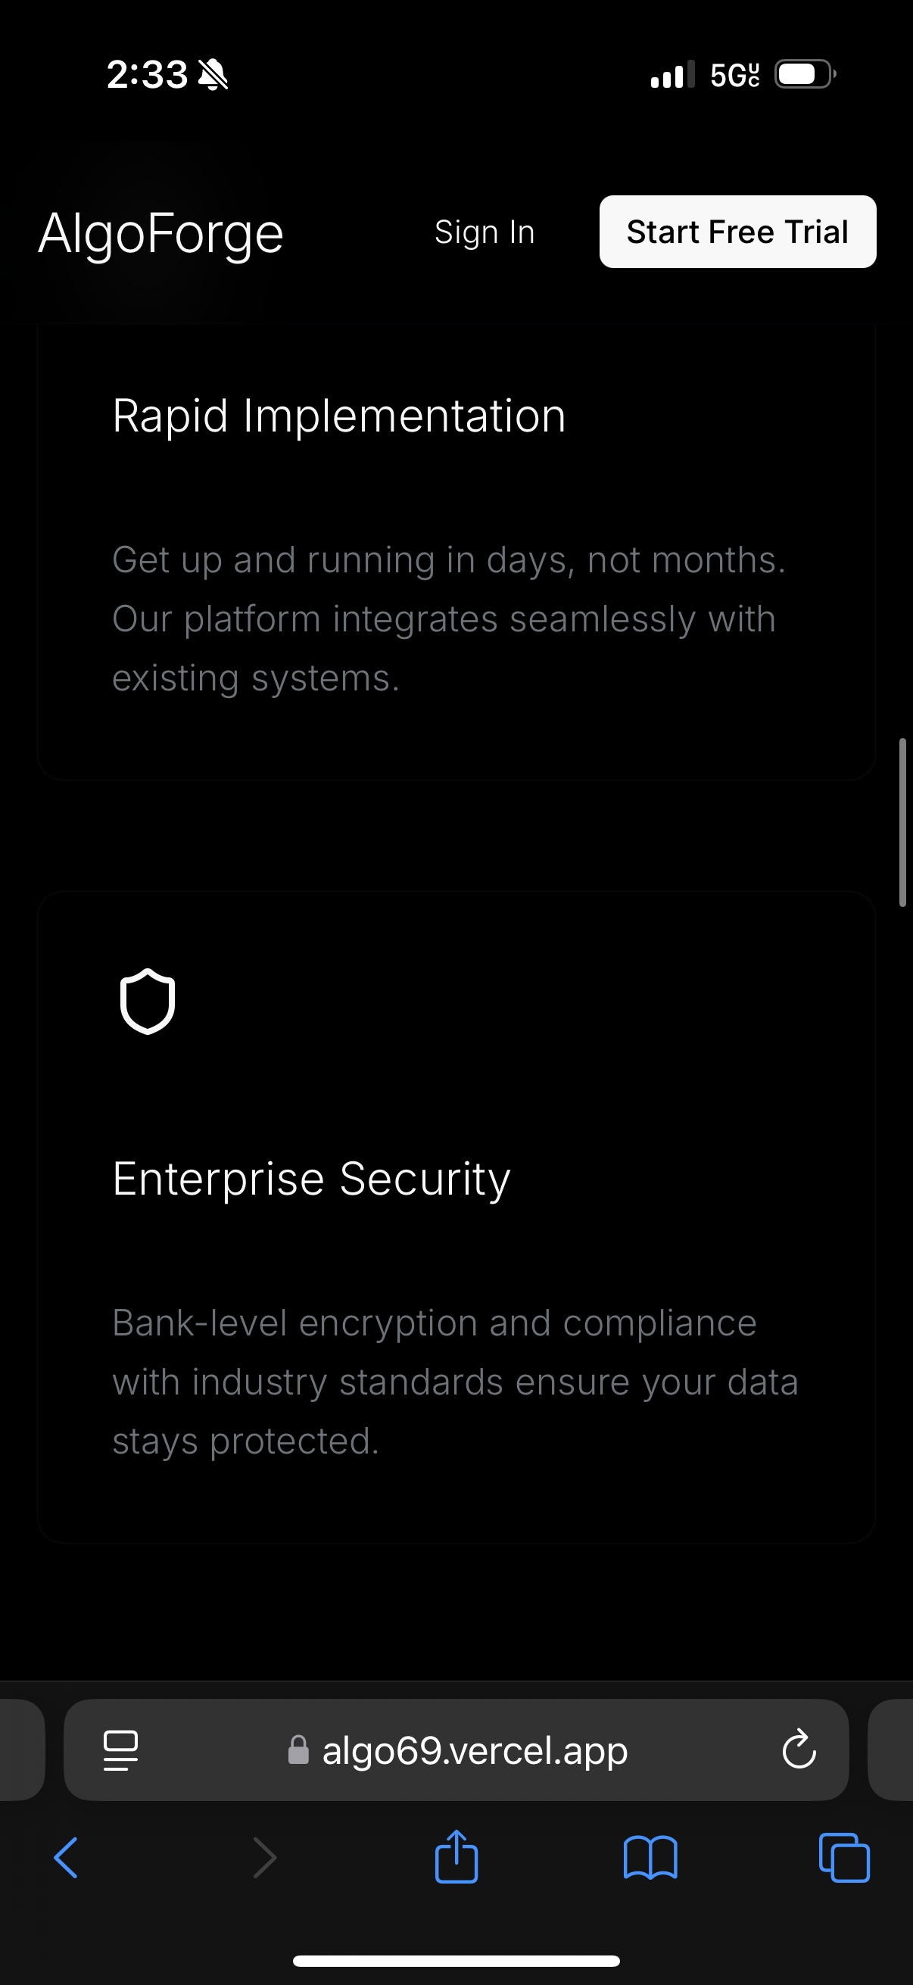Select the Enterprise Security card heading
The height and width of the screenshot is (1985, 913).
311,1179
